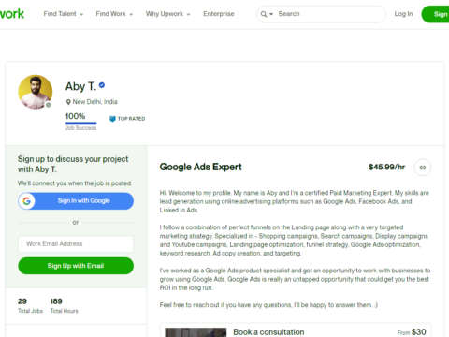Screen dimensions: 449x337
Task: Click the 'New Delhi, India' location text
Action: pos(95,102)
